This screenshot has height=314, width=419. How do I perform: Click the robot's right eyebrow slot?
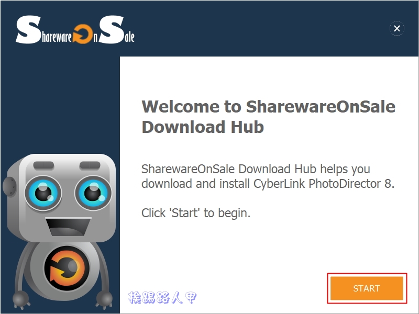[90, 165]
